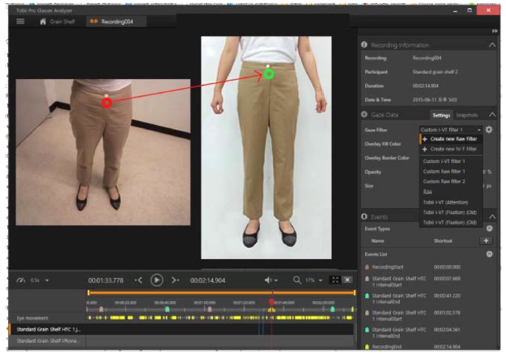
Task: Click the timeline zoom magnifier icon
Action: (297, 280)
